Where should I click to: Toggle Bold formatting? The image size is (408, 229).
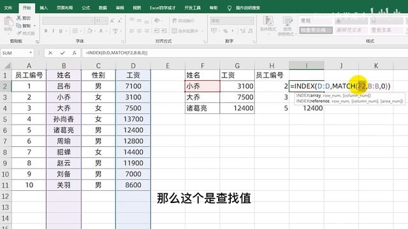pos(46,31)
